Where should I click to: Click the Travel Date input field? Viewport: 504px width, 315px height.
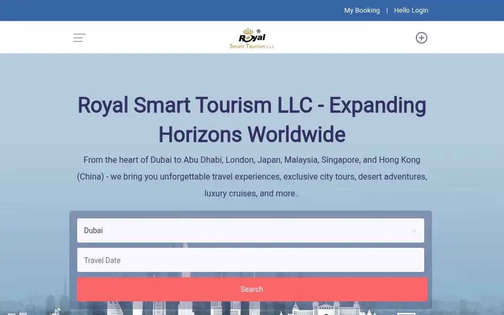pos(250,260)
